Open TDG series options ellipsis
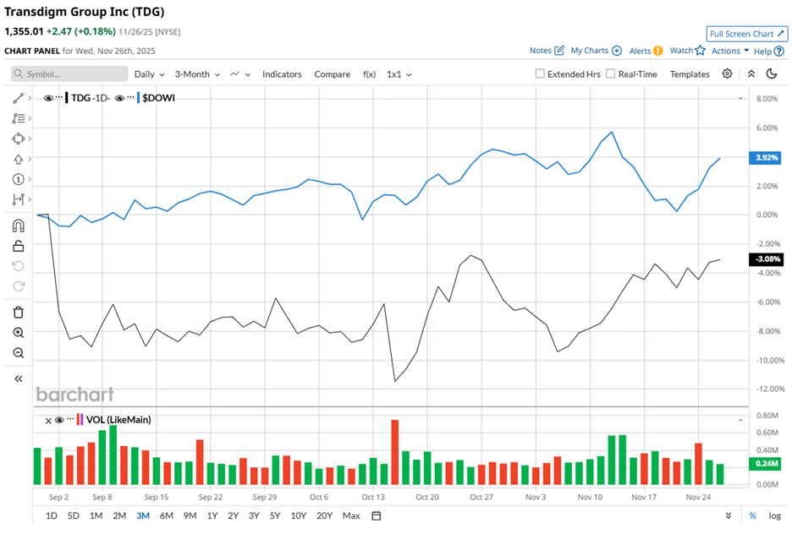 tap(59, 95)
